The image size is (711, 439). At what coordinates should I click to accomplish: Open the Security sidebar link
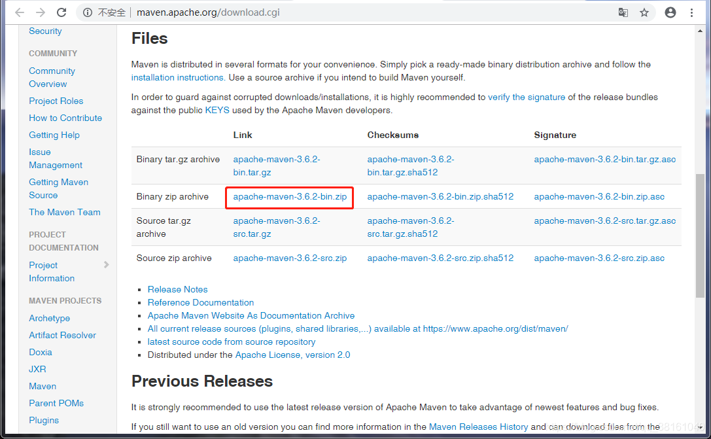(45, 31)
